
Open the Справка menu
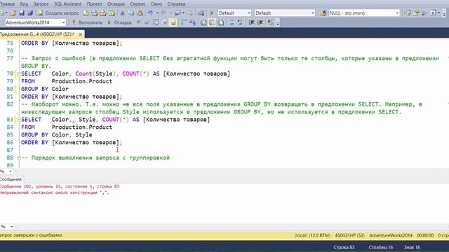coord(176,4)
